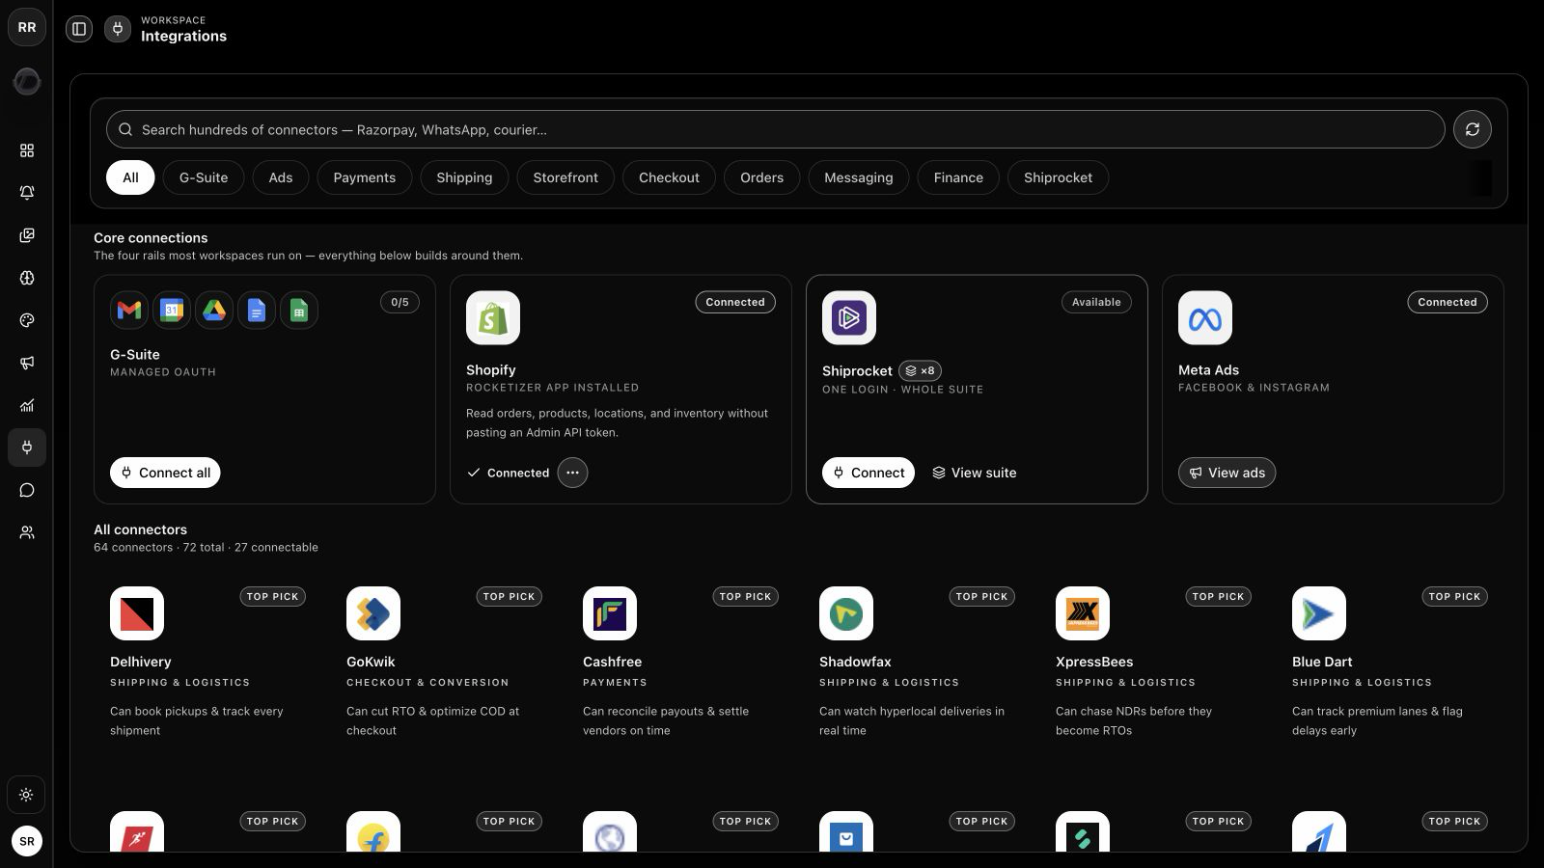Open the megaphone icon in sidebar
1544x868 pixels.
pyautogui.click(x=27, y=363)
